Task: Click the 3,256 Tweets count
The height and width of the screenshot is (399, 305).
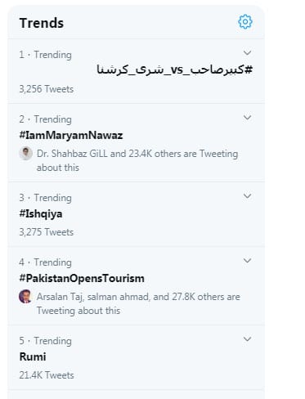Action: click(x=47, y=89)
